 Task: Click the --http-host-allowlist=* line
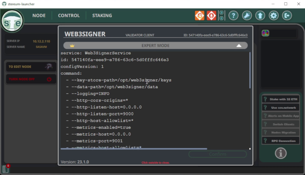[100, 121]
